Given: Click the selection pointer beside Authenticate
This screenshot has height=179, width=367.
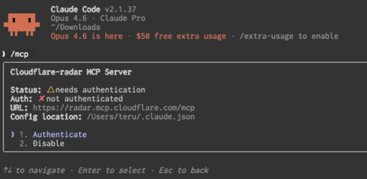Looking at the screenshot, I should [13, 134].
